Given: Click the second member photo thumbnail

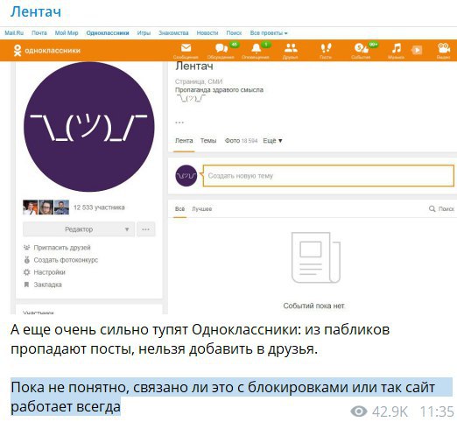Looking at the screenshot, I should [x=46, y=207].
